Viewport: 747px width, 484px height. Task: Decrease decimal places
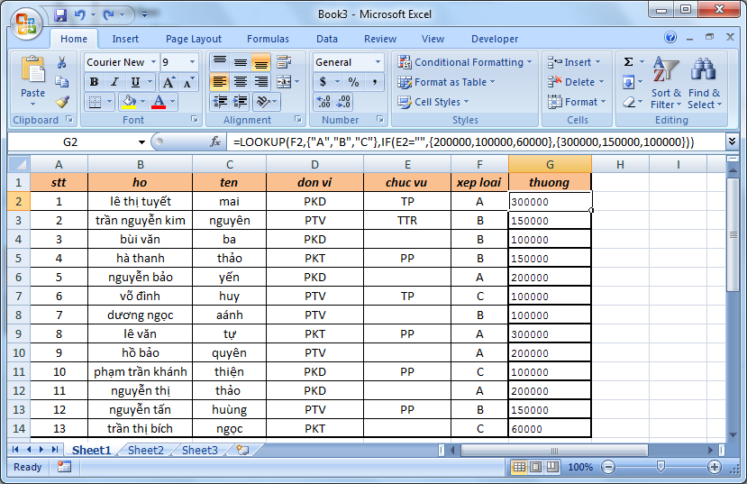(343, 102)
